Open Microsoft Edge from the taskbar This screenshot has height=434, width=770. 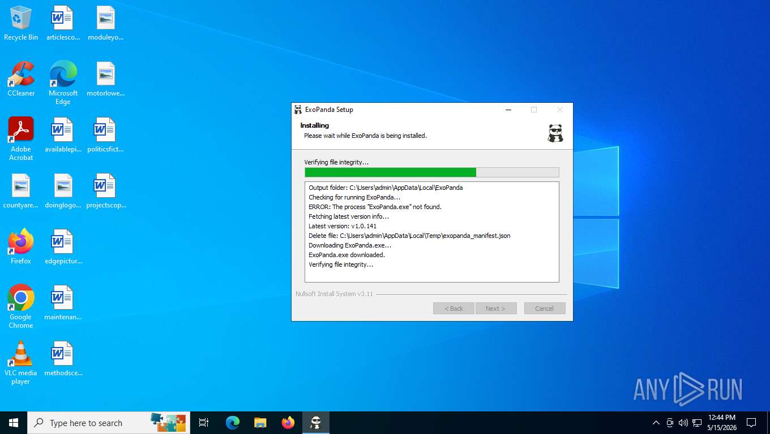(x=233, y=423)
